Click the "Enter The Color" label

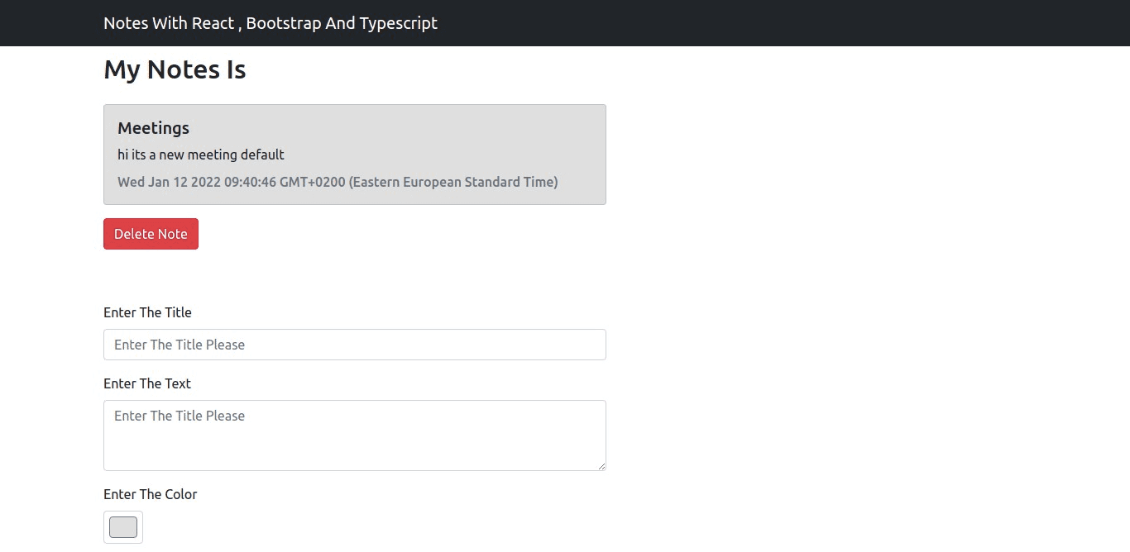151,494
